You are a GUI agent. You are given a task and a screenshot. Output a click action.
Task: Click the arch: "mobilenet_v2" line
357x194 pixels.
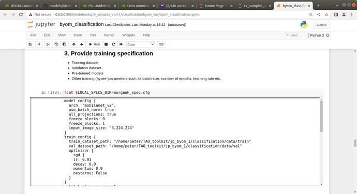click(x=92, y=105)
